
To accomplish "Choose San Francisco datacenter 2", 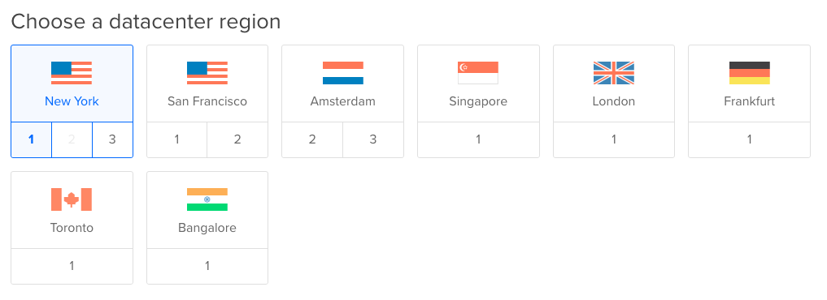I will pyautogui.click(x=237, y=139).
